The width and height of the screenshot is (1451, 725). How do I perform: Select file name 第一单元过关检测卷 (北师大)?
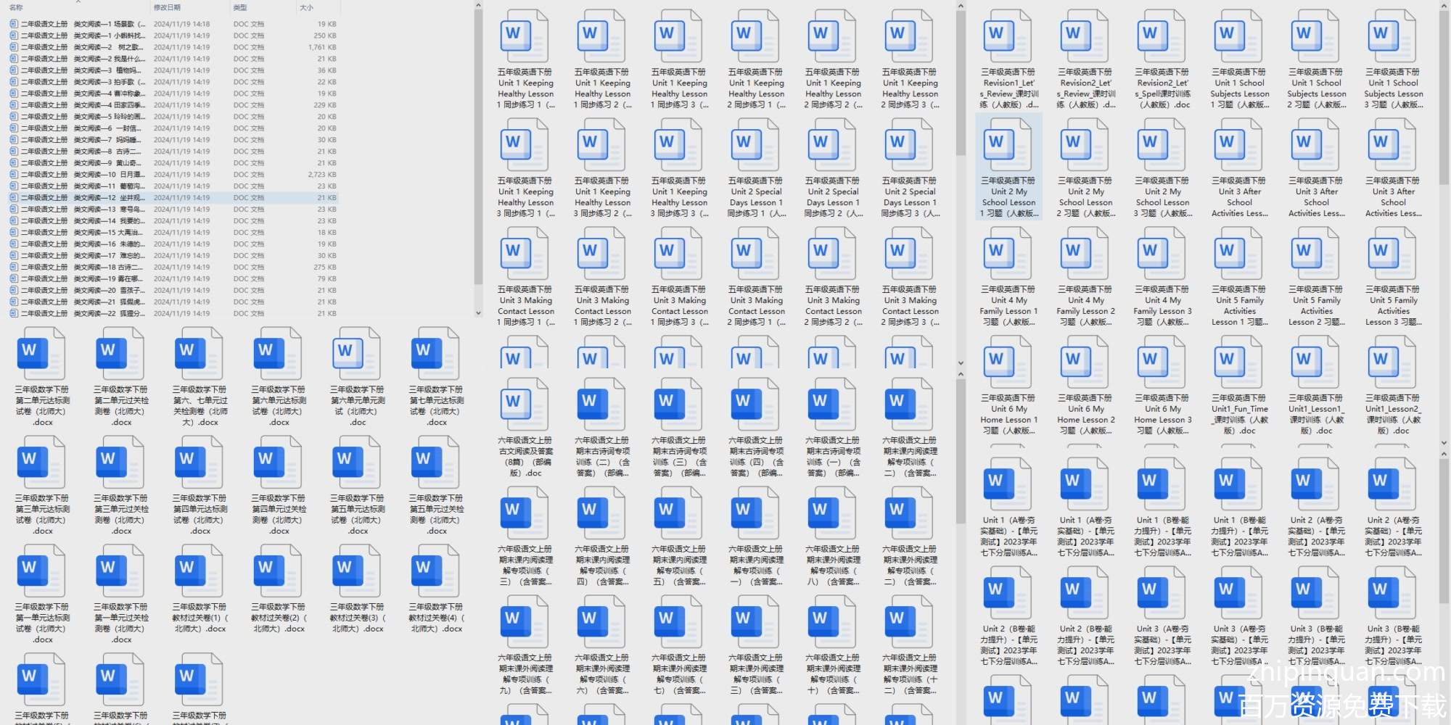coord(121,623)
